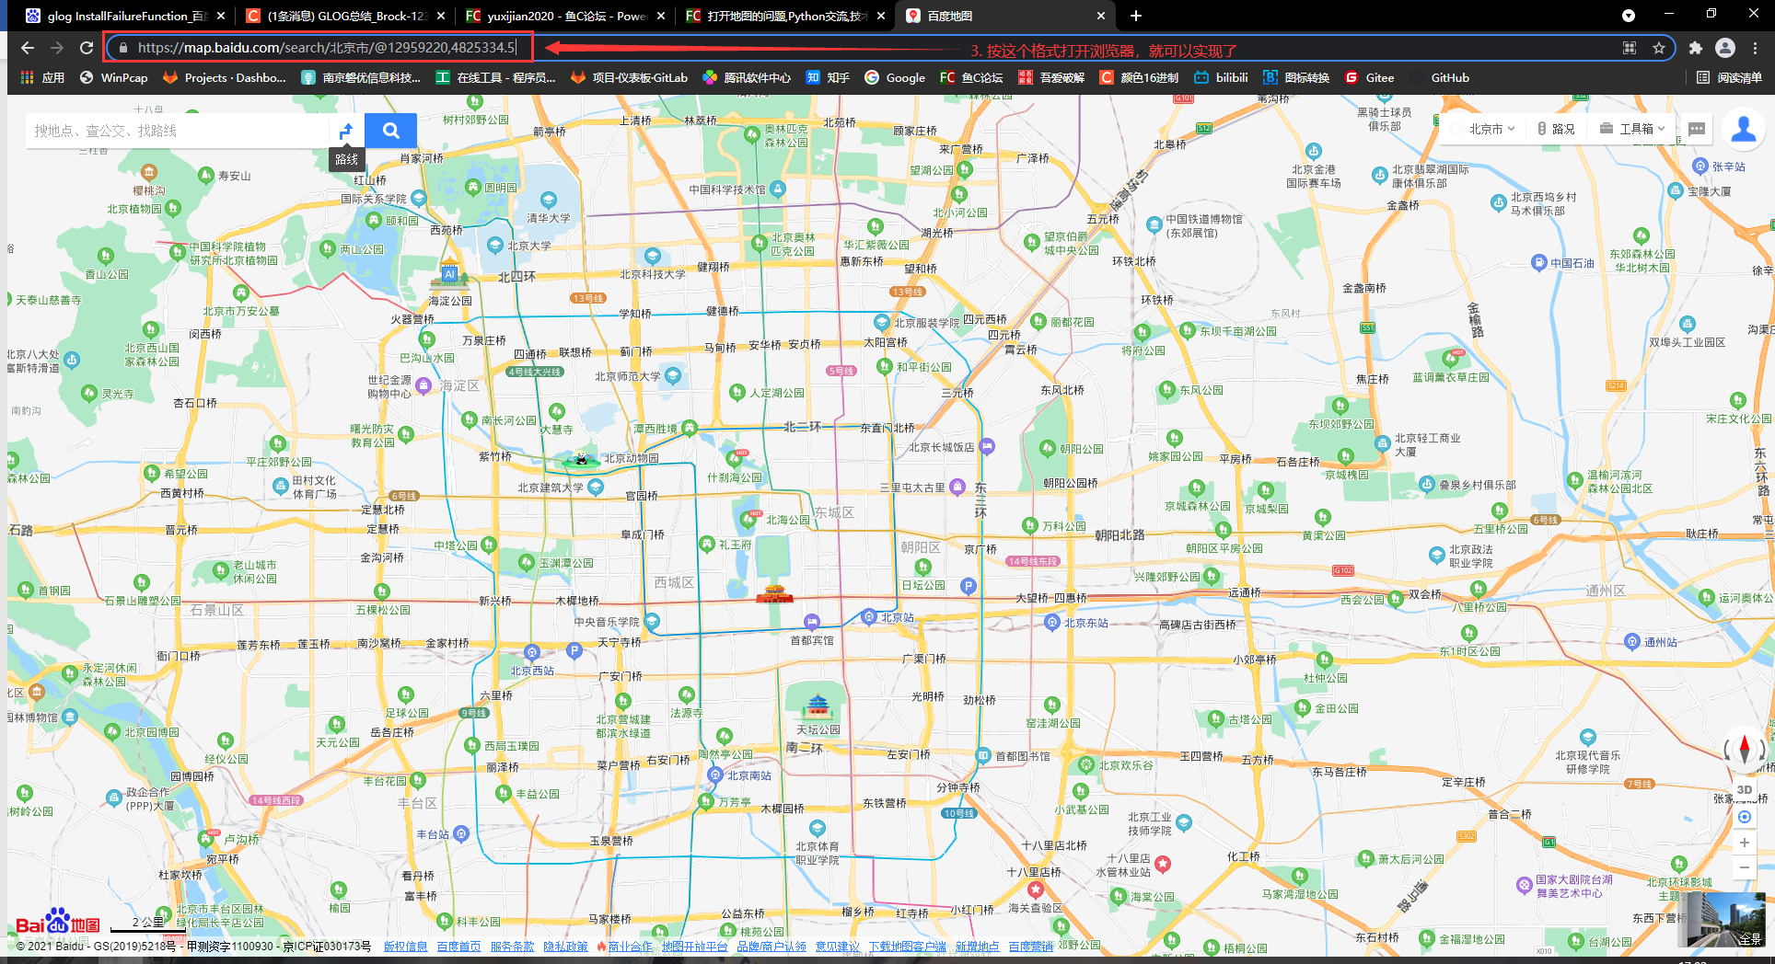Viewport: 1775px width, 964px height.
Task: Zoom out with the minus button
Action: (x=1744, y=867)
